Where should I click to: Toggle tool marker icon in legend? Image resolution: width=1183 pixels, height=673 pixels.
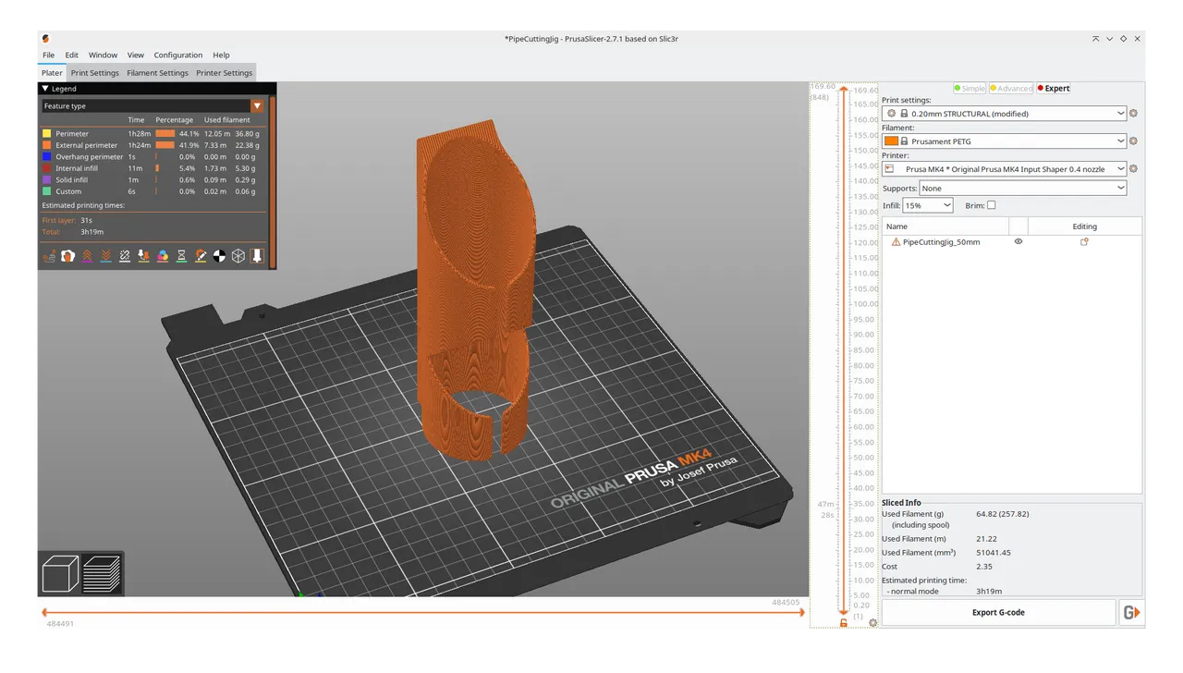[257, 256]
